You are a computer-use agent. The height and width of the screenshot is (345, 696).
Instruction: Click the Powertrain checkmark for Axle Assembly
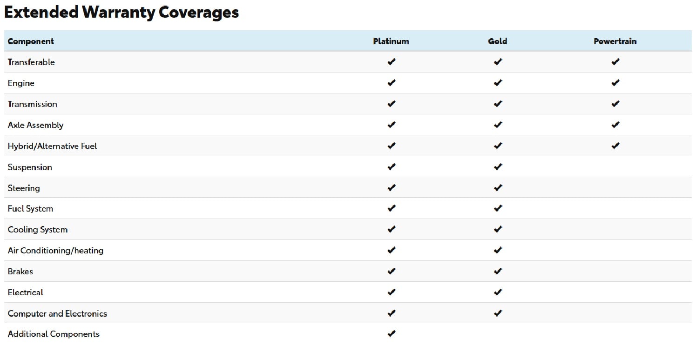pyautogui.click(x=615, y=125)
